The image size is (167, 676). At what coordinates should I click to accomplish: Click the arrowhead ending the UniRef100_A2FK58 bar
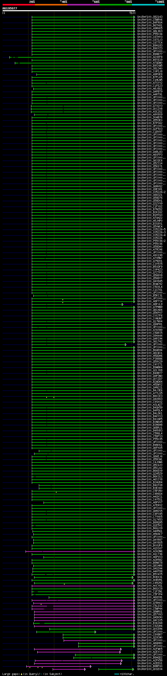(x=122, y=661)
